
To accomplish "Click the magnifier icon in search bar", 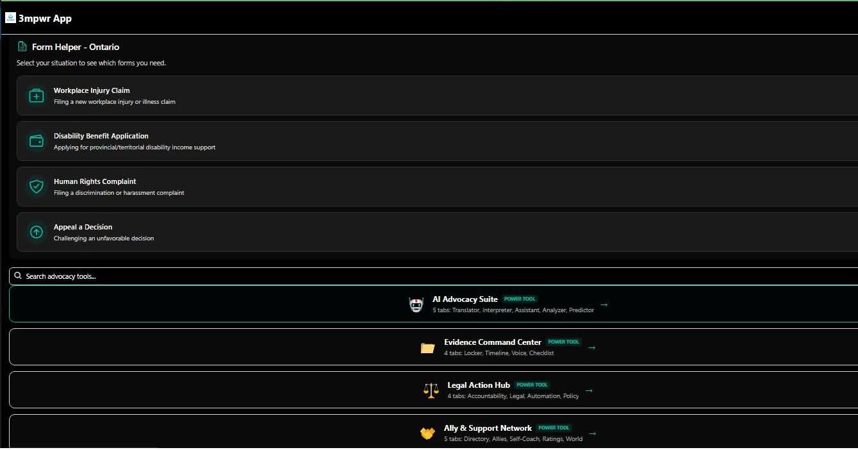I will pos(18,276).
